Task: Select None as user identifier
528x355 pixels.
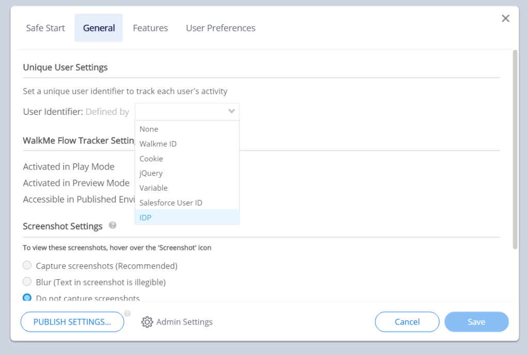Action: pos(149,129)
